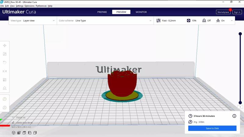Image resolution: width=244 pixels, height=137 pixels.
Task: Click the support Off icon
Action: [204, 20]
